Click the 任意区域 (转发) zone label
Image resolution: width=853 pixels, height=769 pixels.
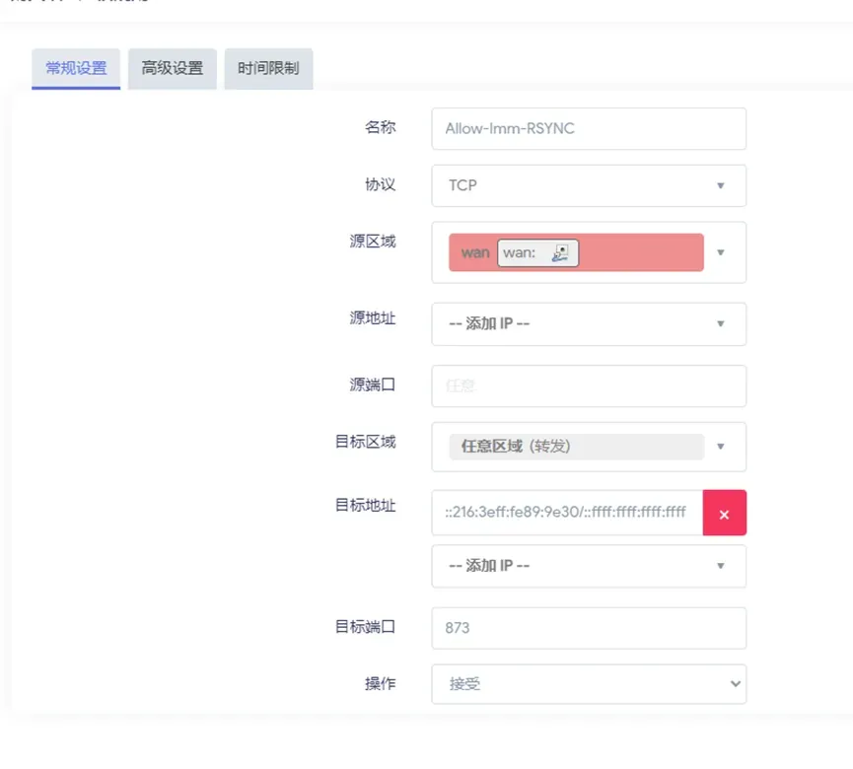pyautogui.click(x=516, y=447)
